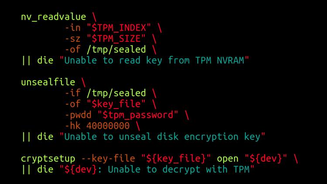Viewport: 327px width, 184px height.
Task: Click "Unable to read key from TPM NVRAM" string
Action: (154, 61)
